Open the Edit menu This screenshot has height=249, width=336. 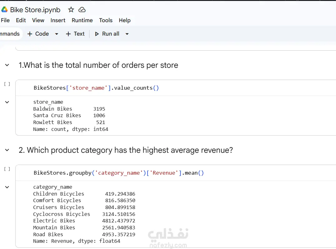click(x=21, y=20)
